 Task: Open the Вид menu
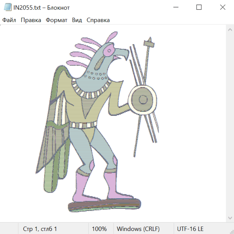77,20
